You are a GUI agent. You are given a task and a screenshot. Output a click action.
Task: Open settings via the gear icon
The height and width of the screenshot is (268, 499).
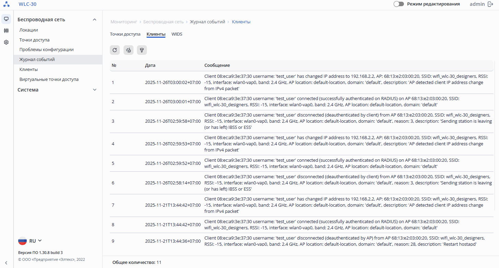6,42
